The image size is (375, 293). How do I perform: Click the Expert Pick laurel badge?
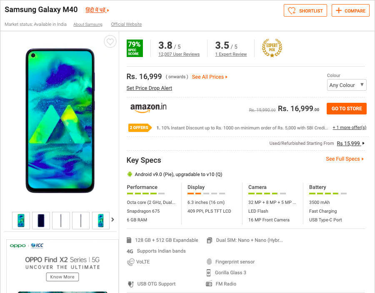(272, 48)
